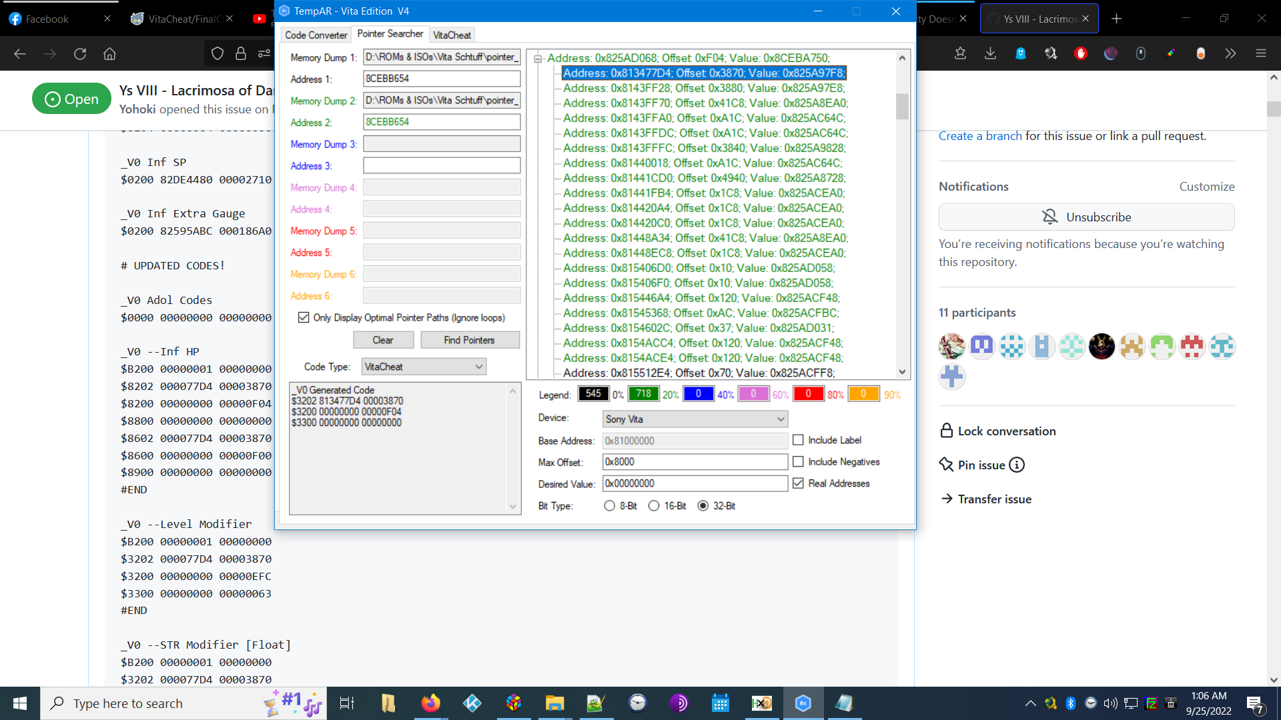Toggle Only Display Optimal Pointer Paths checkbox
The image size is (1281, 720).
[x=304, y=317]
